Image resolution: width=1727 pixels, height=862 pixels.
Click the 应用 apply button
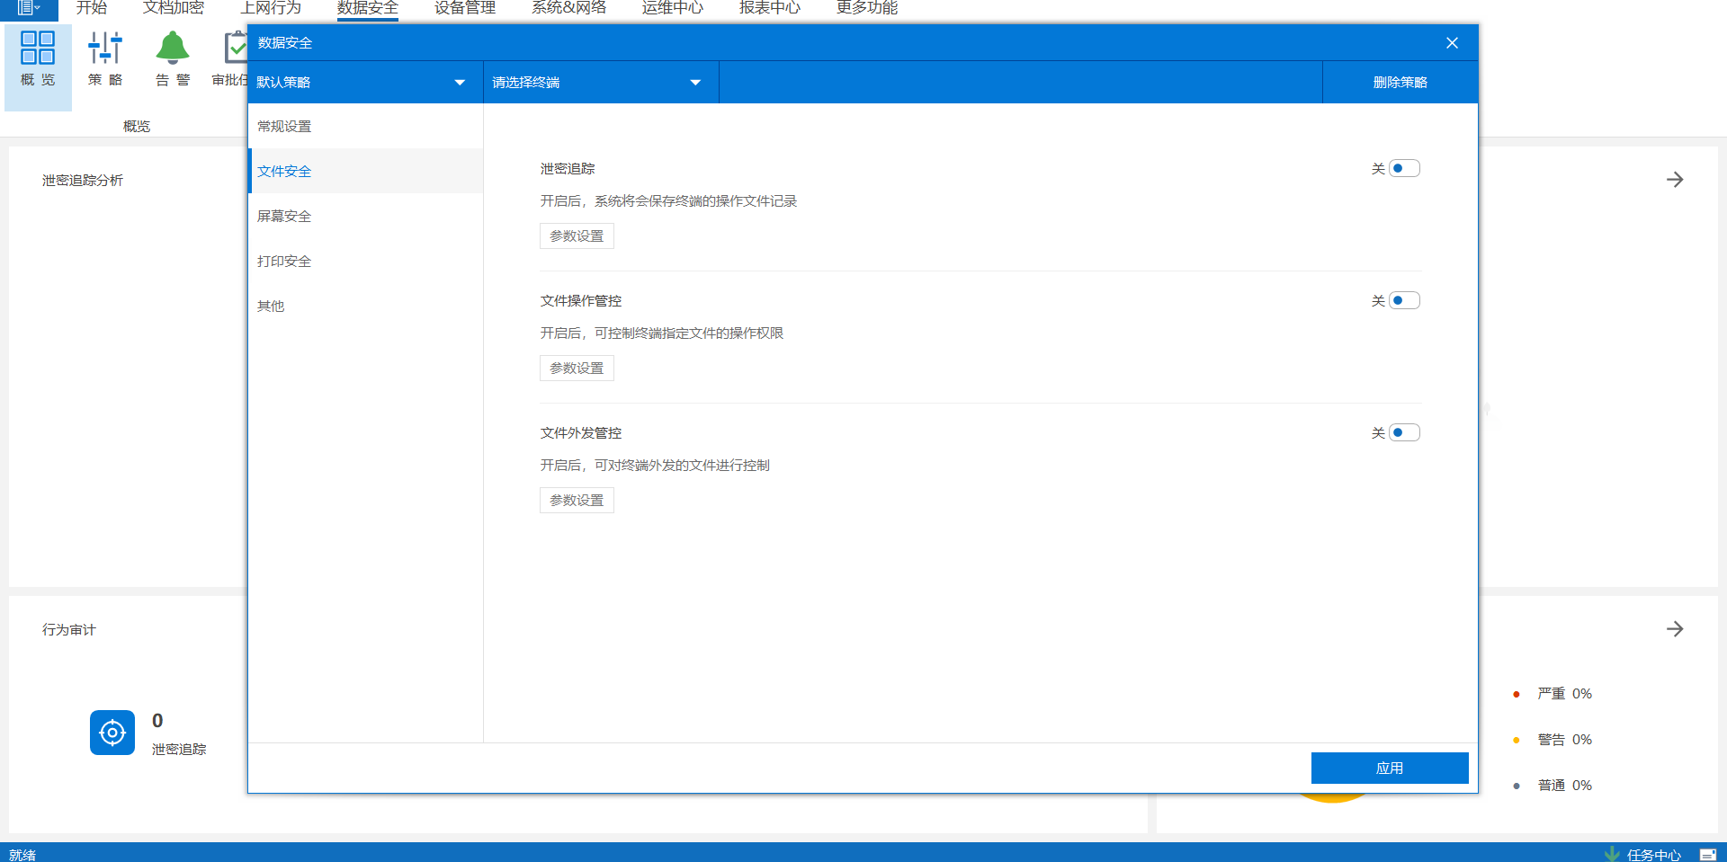[x=1389, y=769]
